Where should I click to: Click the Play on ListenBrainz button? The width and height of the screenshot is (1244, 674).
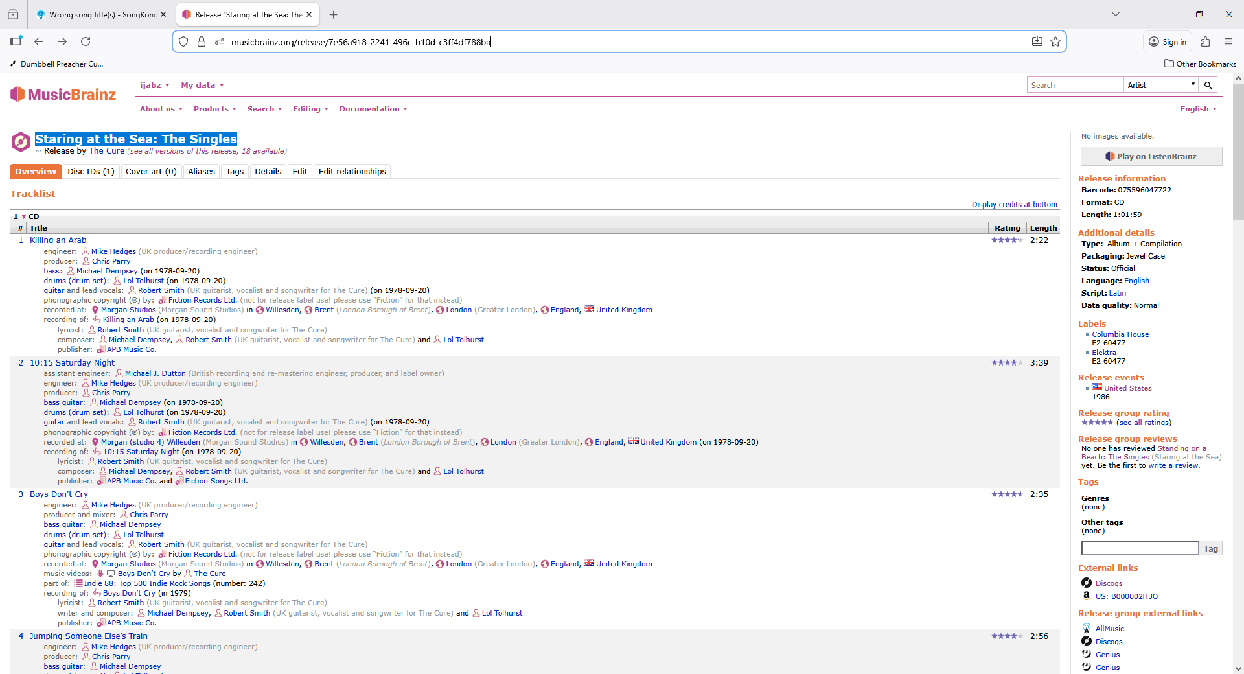(x=1151, y=157)
